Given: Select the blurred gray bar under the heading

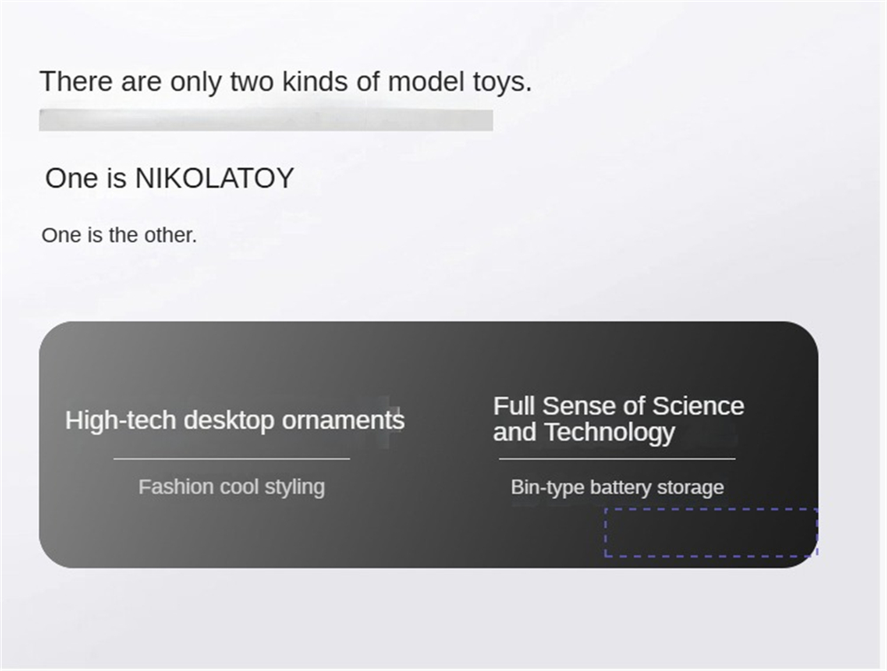Looking at the screenshot, I should 266,120.
